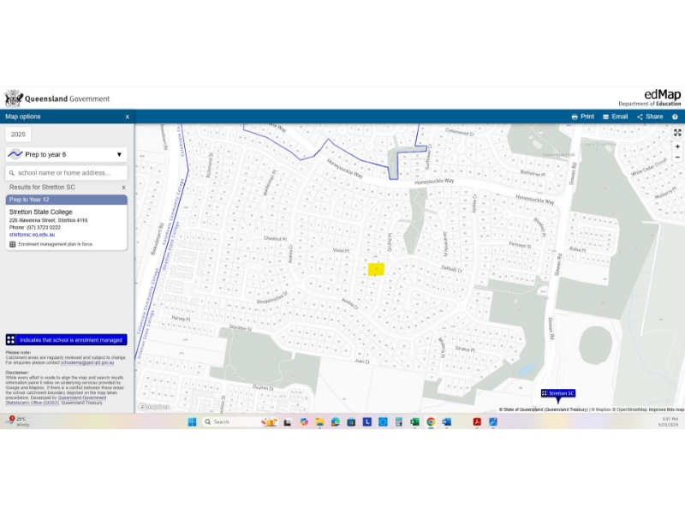685x514 pixels.
Task: Click the taskbar Search box
Action: tap(229, 421)
